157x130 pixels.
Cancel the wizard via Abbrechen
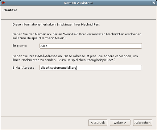pyautogui.click(x=143, y=123)
